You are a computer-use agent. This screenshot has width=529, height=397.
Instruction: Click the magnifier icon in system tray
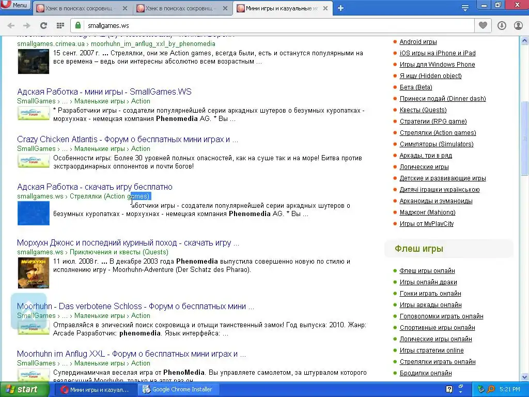coord(491,390)
